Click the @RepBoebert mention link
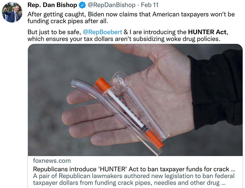This screenshot has height=188, width=245. pos(102,32)
